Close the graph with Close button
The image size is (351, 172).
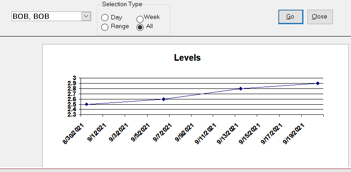pyautogui.click(x=320, y=17)
